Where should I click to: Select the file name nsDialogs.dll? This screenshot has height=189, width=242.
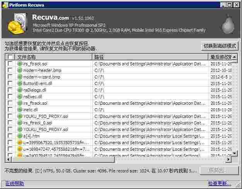(x=35, y=90)
